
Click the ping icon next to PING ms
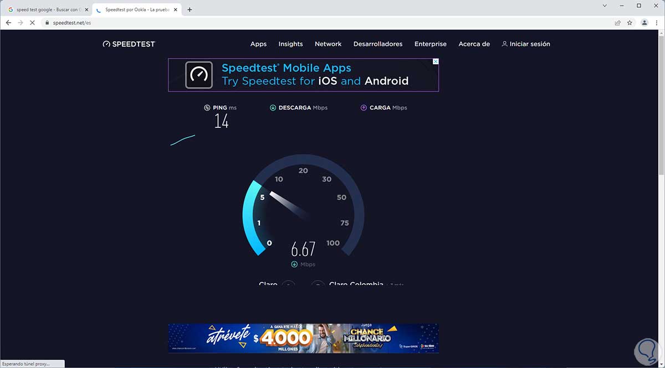pyautogui.click(x=207, y=108)
